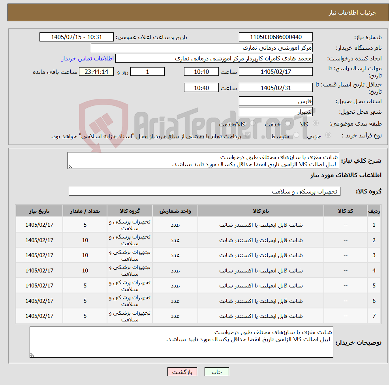Image resolution: width=389 pixels, height=385 pixels.
Task: Click the item name in row 6
Action: [261, 301]
